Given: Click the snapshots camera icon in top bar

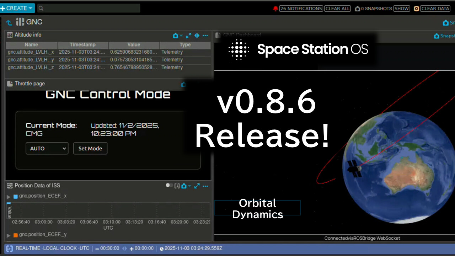Looking at the screenshot, I should [x=358, y=9].
